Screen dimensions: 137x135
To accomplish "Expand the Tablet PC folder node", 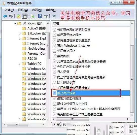I will click(20, 64).
